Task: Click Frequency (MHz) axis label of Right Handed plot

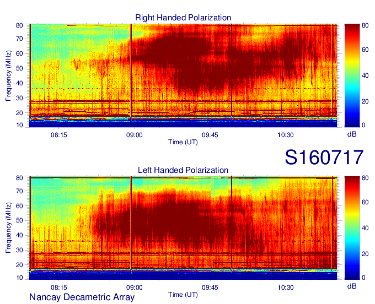Action: pyautogui.click(x=8, y=75)
